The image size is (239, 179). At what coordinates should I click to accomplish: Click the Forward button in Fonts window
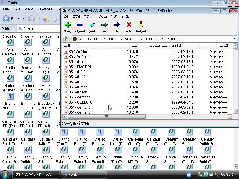pos(32,19)
